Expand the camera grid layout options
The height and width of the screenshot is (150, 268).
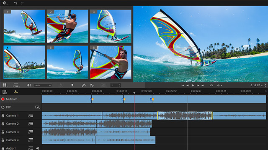[x=5, y=85]
